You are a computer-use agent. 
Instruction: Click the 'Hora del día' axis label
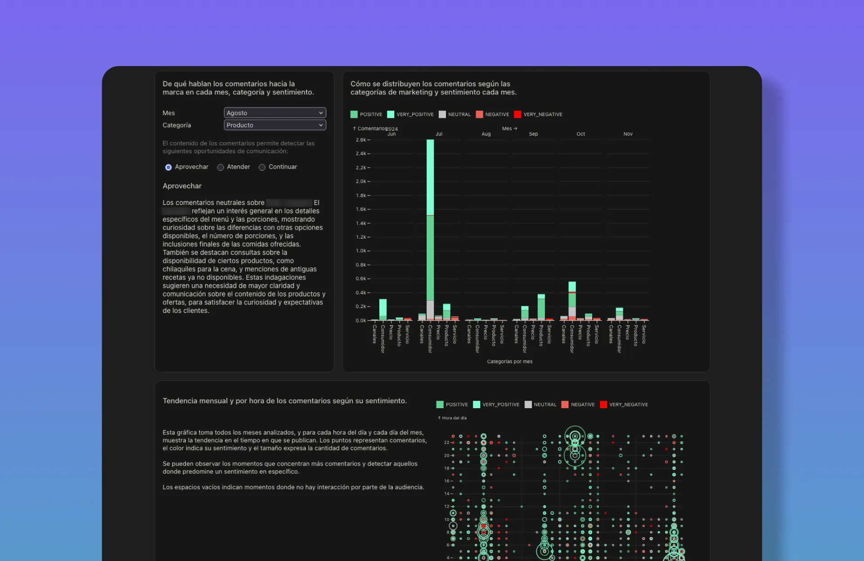click(452, 418)
